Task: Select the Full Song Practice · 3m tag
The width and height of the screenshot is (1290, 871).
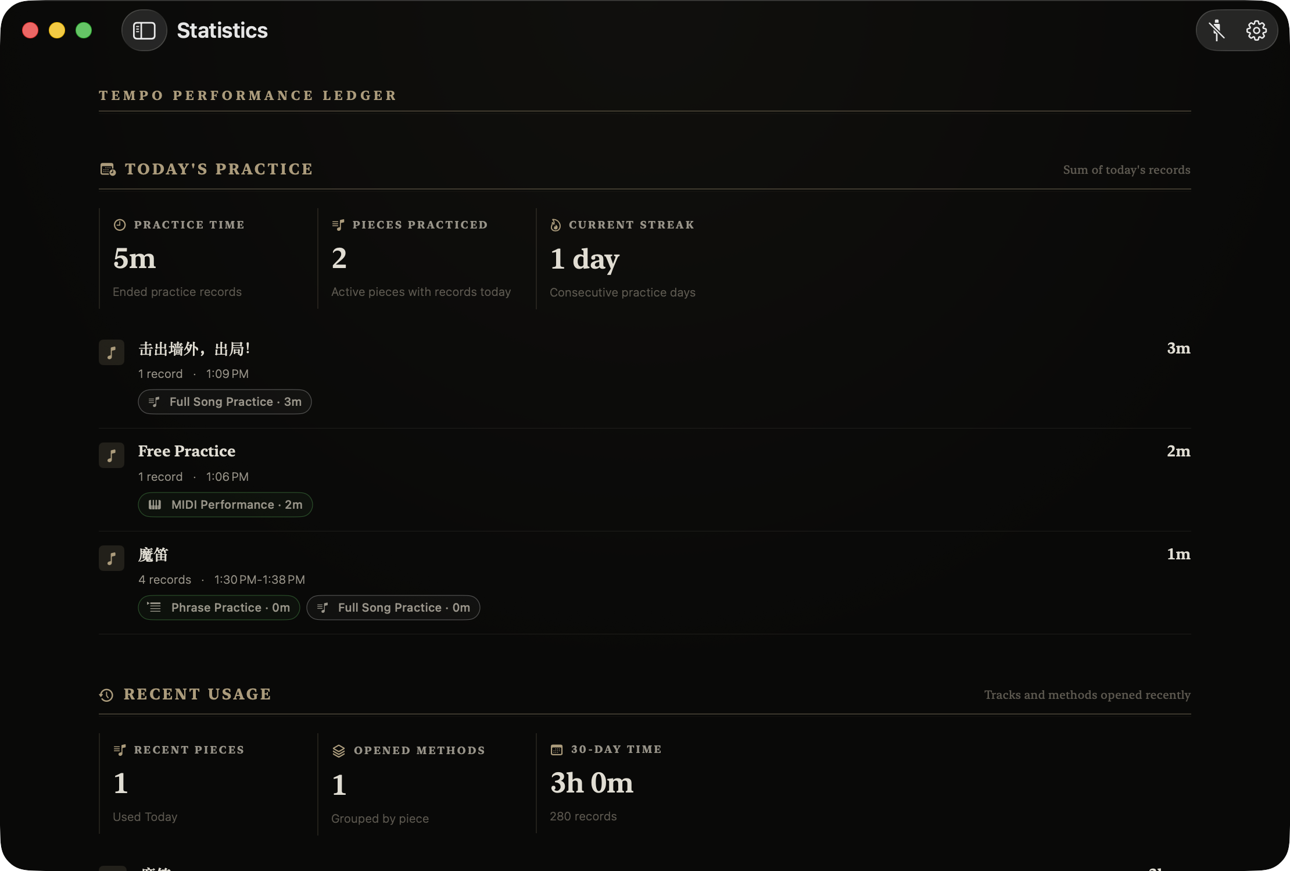Action: 225,402
